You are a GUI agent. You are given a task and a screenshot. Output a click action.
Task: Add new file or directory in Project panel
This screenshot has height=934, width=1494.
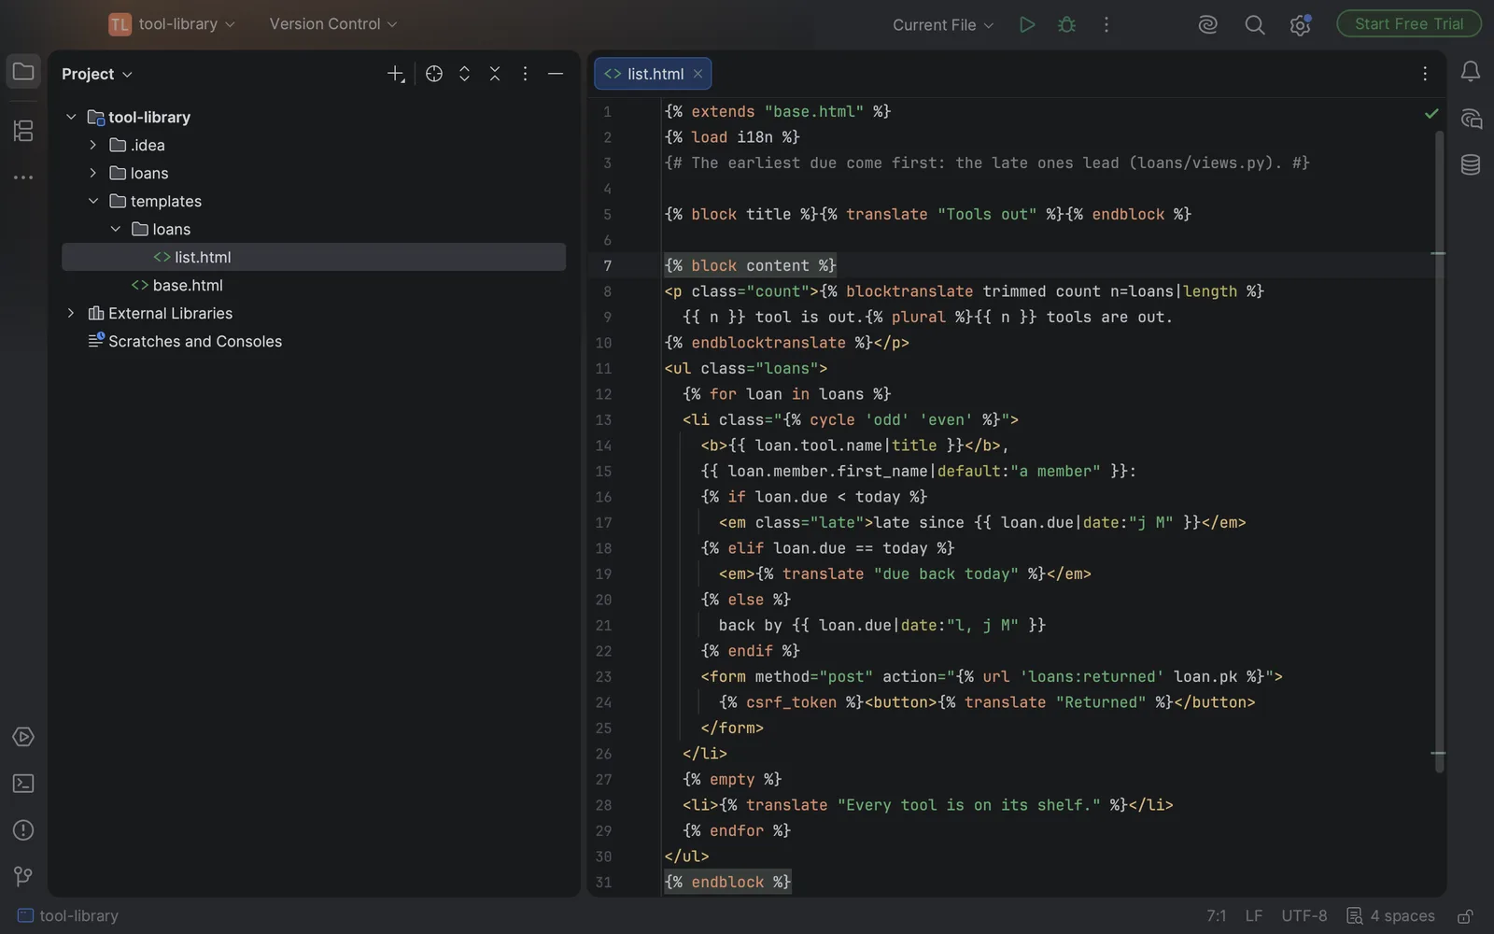point(396,74)
